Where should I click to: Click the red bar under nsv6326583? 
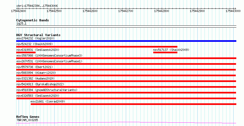tap(126, 98)
